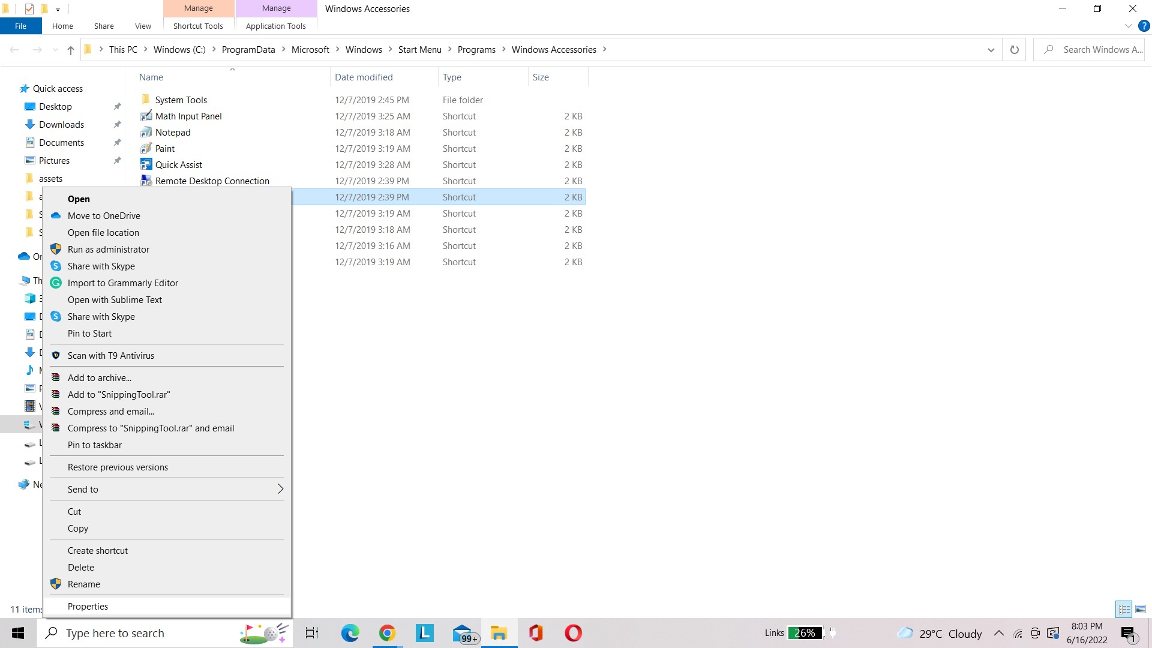Sort files by Date modified column

coord(364,77)
